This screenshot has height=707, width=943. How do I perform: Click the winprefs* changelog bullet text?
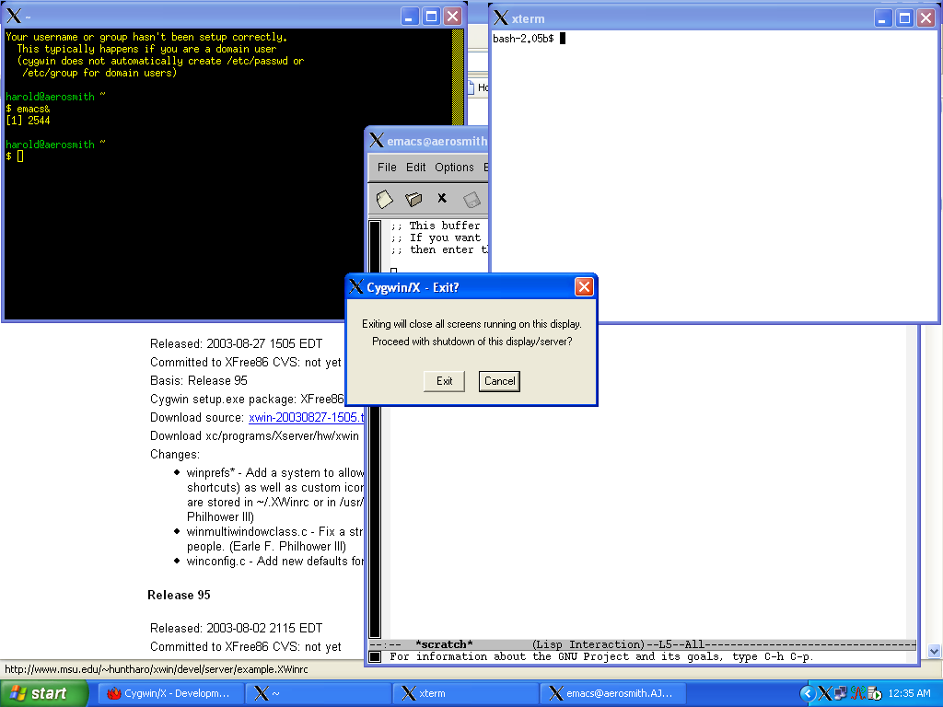coord(274,494)
